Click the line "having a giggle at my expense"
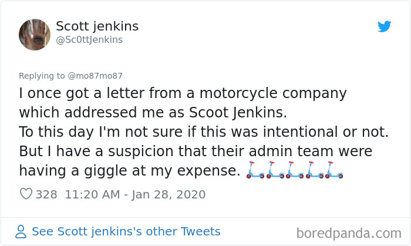Viewport: 411px width, 246px height. pyautogui.click(x=130, y=170)
